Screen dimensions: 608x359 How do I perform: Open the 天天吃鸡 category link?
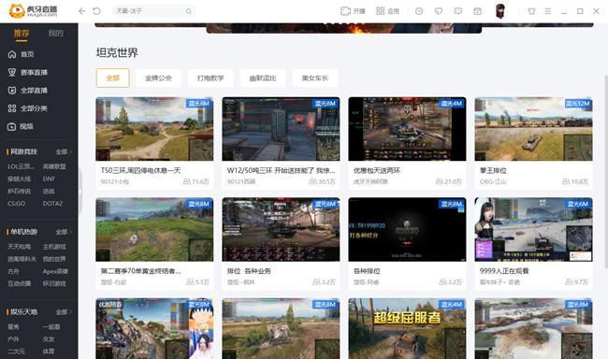tap(19, 247)
